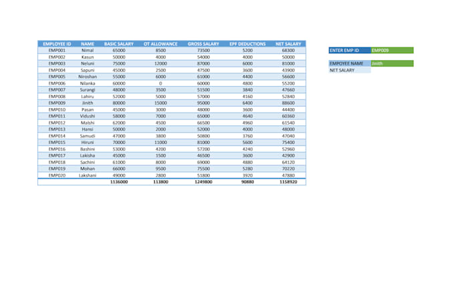This screenshot has height=306, width=454.
Task: Select the name Niroshan
Action: pos(87,77)
